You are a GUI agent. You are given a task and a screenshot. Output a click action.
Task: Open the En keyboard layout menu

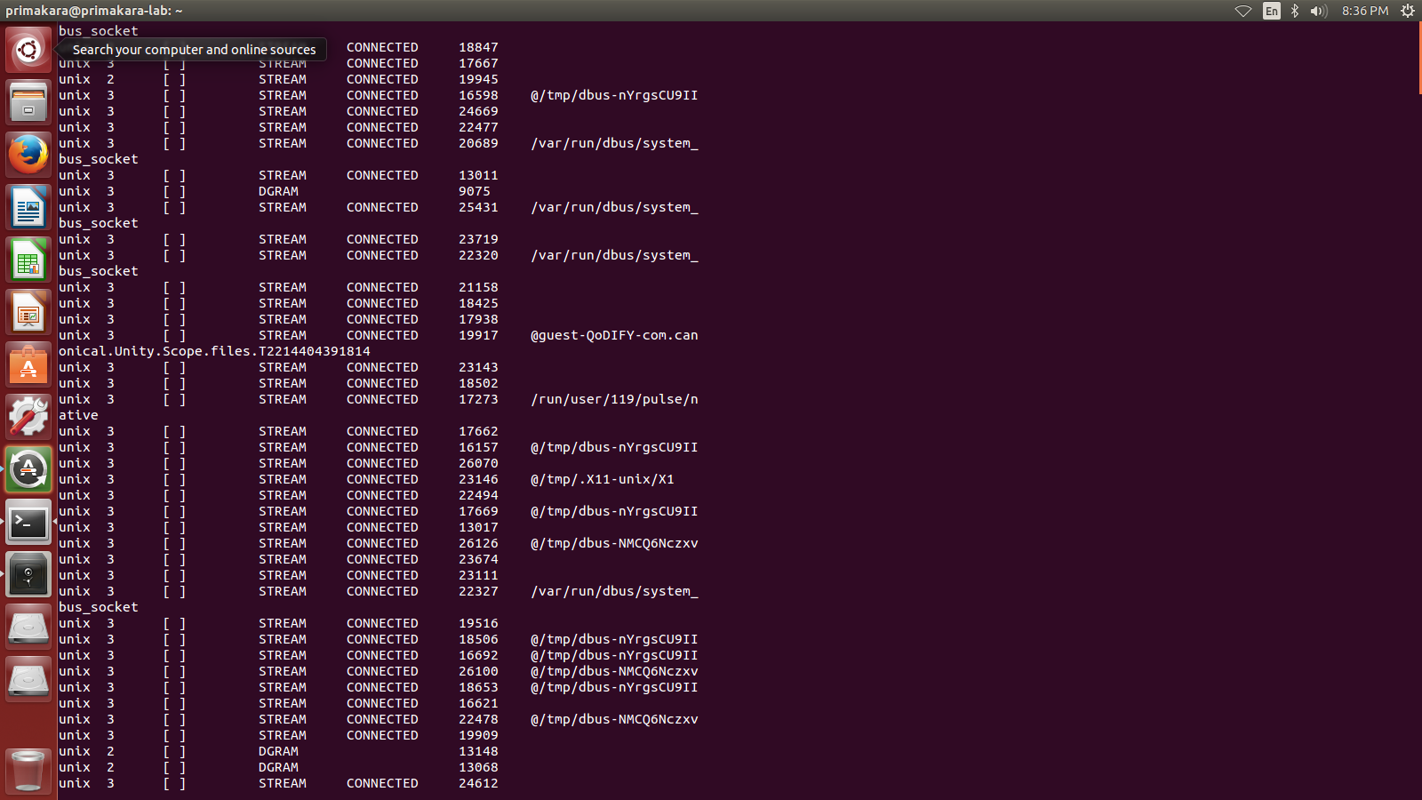(1272, 11)
